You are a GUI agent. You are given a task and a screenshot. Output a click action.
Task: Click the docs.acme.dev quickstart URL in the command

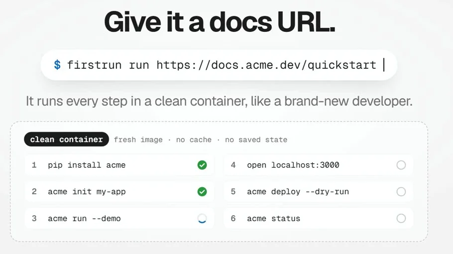click(x=266, y=65)
